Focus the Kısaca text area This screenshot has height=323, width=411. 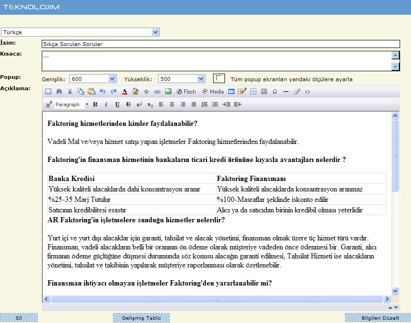tap(216, 61)
